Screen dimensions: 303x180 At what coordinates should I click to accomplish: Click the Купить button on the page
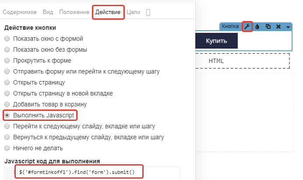[216, 41]
